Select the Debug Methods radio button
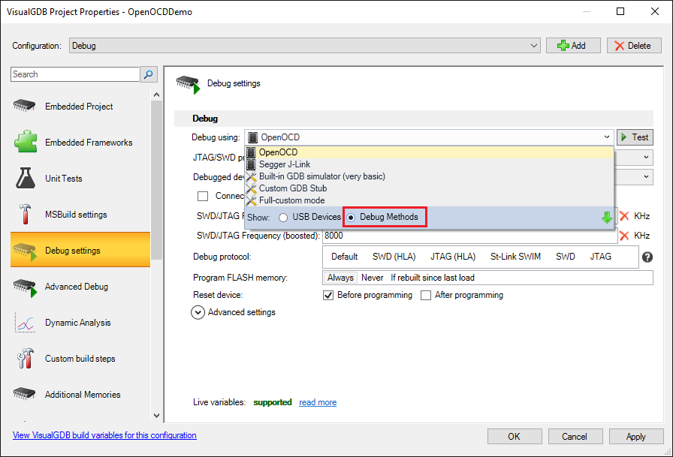 point(351,218)
